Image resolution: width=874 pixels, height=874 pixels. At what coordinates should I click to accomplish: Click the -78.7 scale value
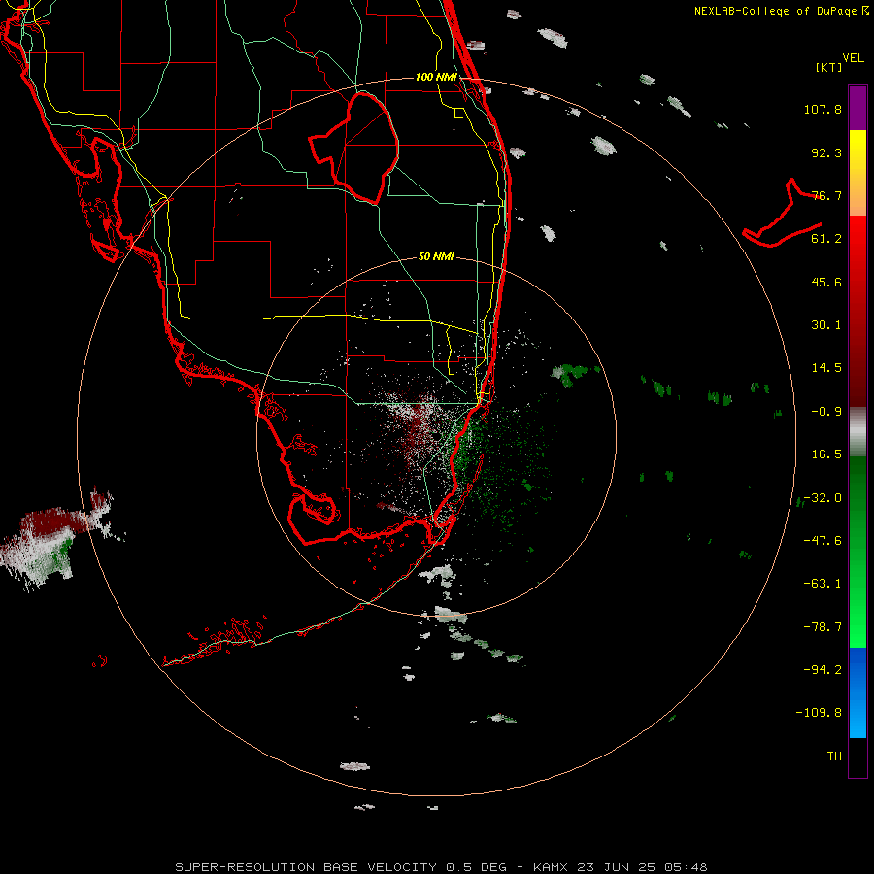tap(823, 627)
